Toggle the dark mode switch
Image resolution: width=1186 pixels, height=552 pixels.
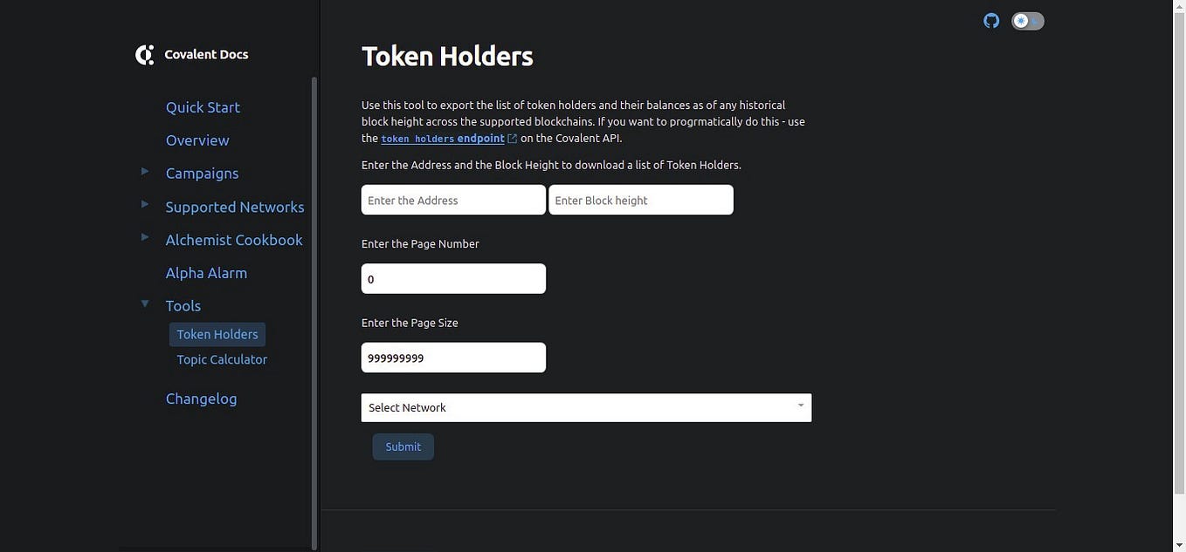pyautogui.click(x=1028, y=21)
